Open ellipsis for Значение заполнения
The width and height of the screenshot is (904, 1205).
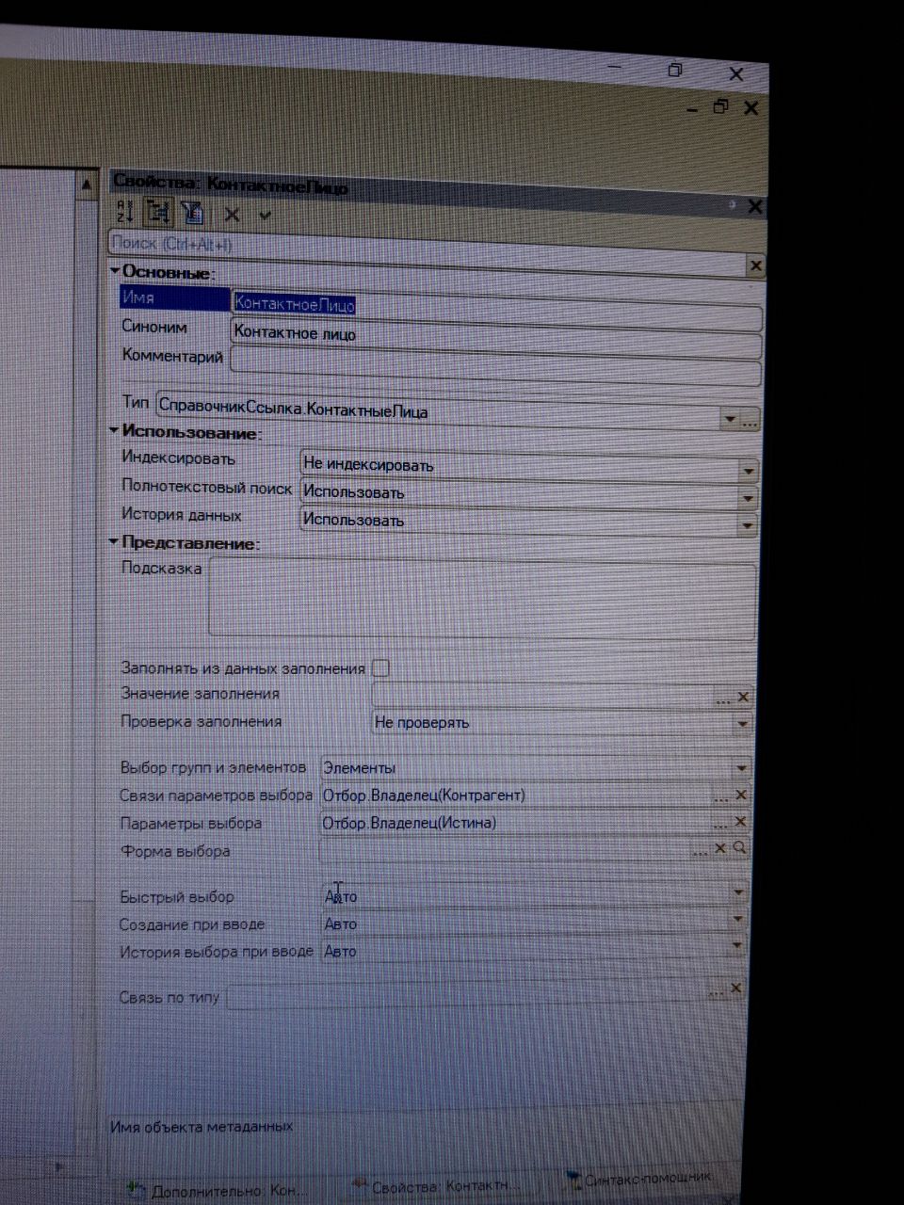click(x=723, y=699)
